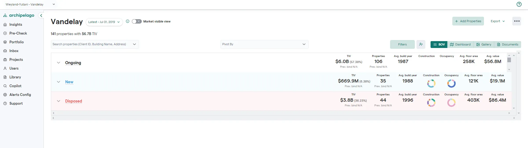Open Pre-Check in the sidebar

pos(18,33)
